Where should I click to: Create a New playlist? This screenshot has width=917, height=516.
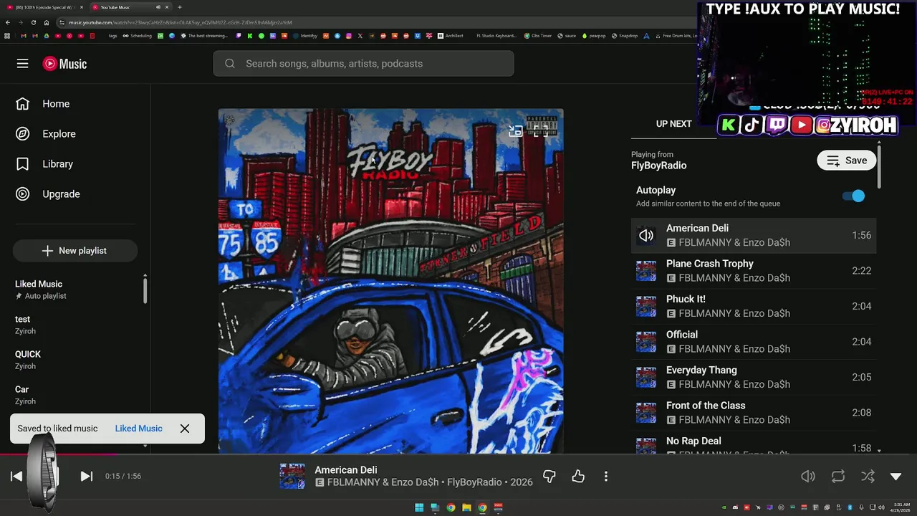tap(75, 251)
